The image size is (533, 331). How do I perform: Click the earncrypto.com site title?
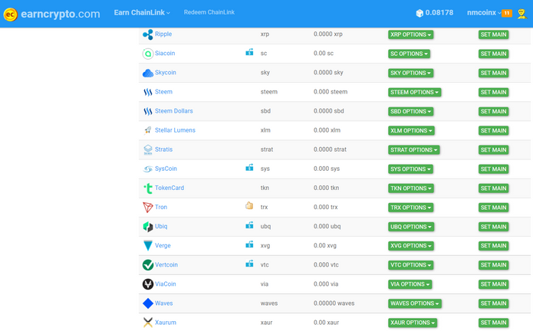tap(61, 14)
